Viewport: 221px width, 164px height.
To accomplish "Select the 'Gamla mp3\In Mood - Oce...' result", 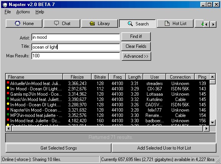I will click(x=108, y=94).
